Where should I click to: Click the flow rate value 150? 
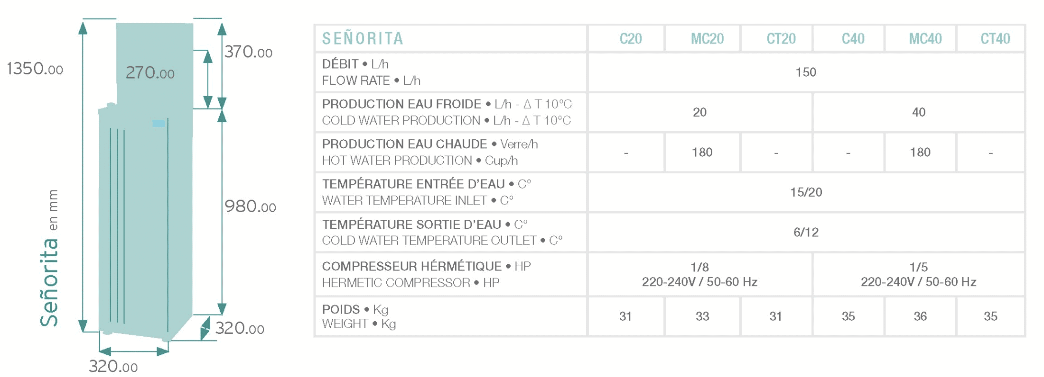[806, 72]
